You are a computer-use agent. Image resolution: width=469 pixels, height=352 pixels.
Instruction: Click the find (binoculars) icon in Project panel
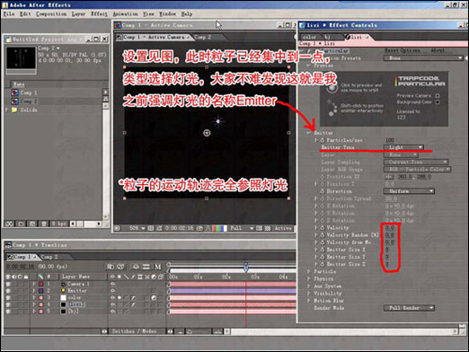click(x=9, y=224)
